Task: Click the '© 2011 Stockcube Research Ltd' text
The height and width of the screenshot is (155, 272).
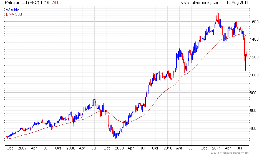Action: (x=230, y=153)
